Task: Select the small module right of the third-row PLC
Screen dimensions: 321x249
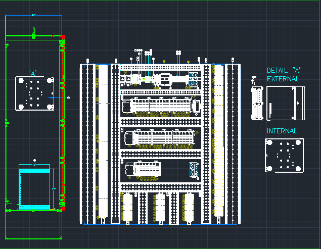Action: pyautogui.click(x=193, y=169)
